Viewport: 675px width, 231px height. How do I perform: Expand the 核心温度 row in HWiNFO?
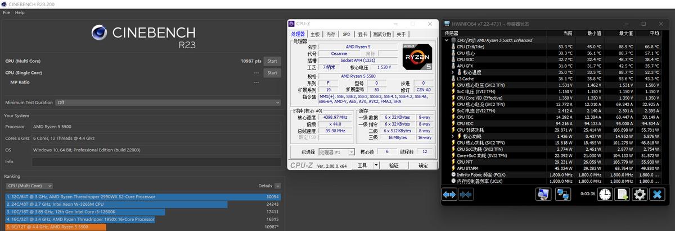click(453, 72)
